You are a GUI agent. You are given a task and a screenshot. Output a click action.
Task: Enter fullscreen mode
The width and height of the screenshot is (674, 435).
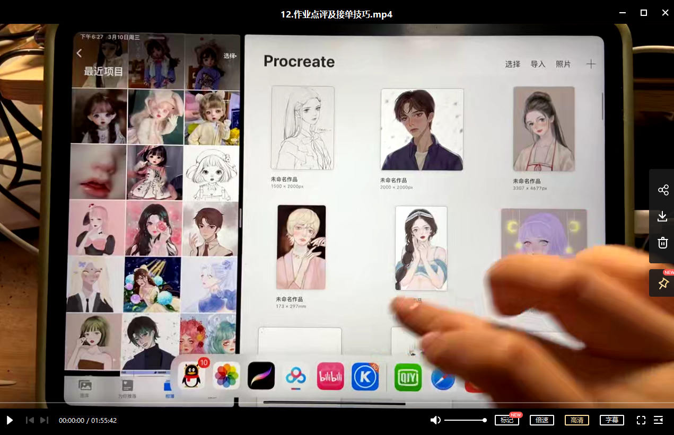(x=641, y=420)
